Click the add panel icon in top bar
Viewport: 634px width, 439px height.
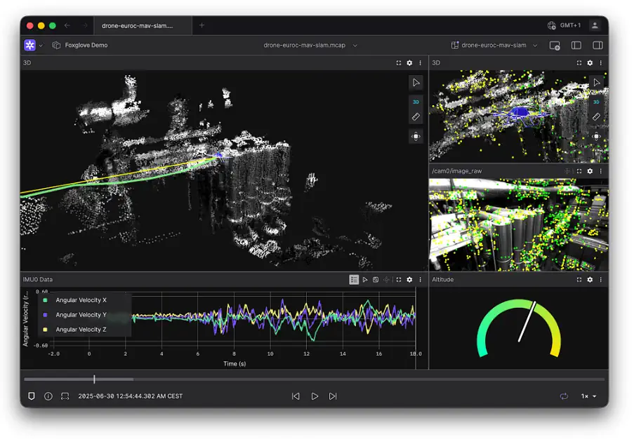pos(555,45)
